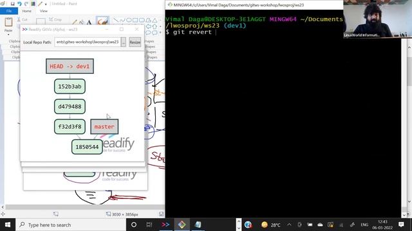Select the 'HEAD -> dev1' node in GitViz
This screenshot has width=412, height=231.
70,66
